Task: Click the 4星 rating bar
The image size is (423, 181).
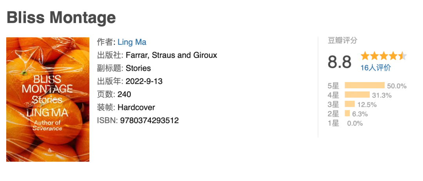Action: tap(357, 95)
